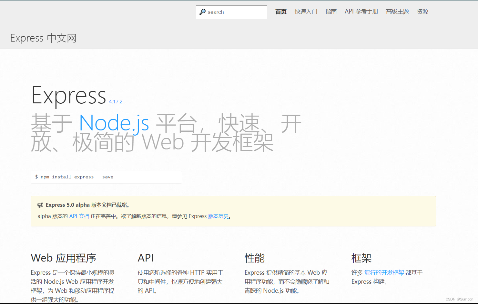478x304 pixels.
Task: Focus the search input field
Action: tap(231, 12)
